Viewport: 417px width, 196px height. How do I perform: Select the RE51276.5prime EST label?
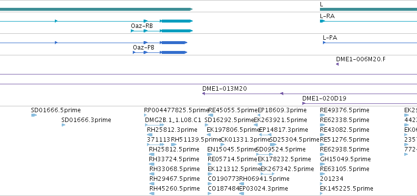(344, 140)
